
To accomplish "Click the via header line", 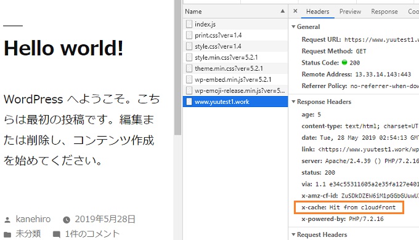I will pyautogui.click(x=360, y=184).
